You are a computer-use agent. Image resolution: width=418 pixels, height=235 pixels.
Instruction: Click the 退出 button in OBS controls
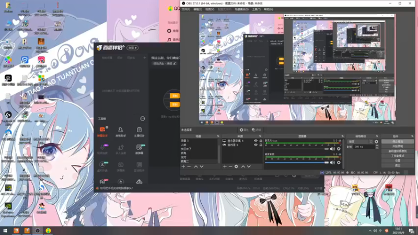398,166
